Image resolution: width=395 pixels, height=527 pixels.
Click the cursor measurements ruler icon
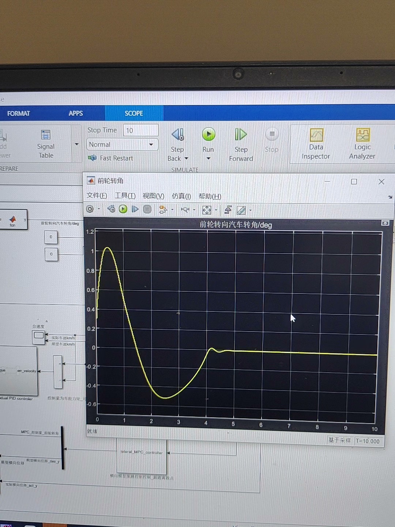click(241, 210)
